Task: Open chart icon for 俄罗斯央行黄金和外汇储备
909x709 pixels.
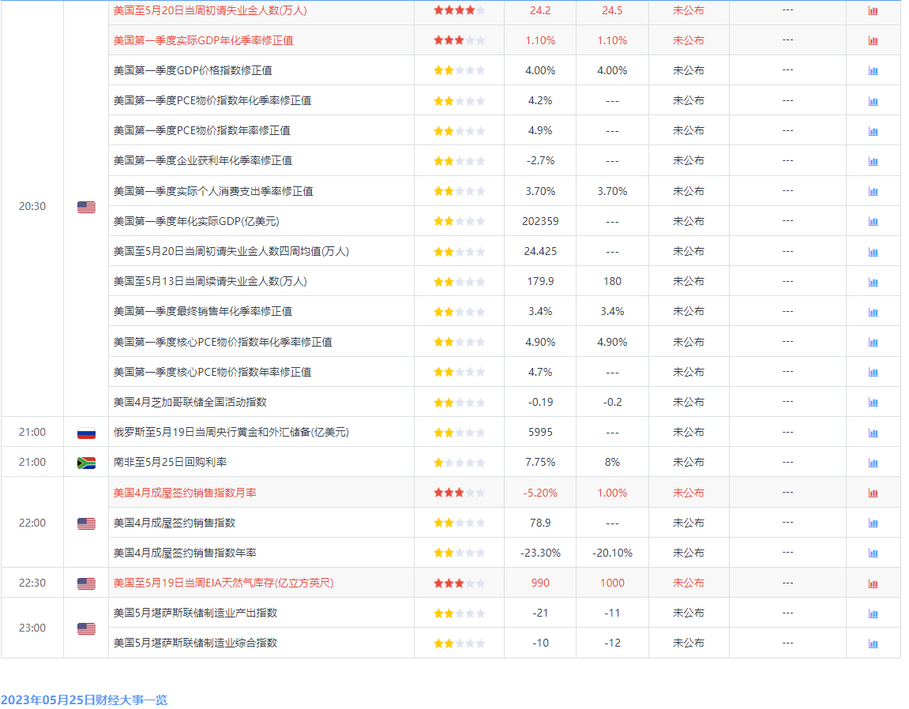Action: 873,433
